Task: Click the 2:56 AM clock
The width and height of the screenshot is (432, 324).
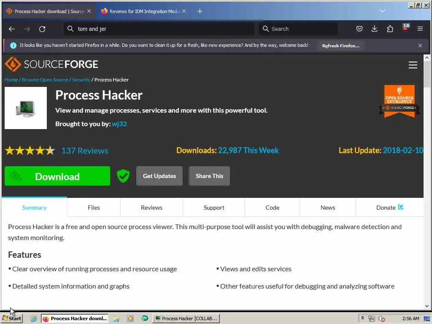Action: (410, 319)
